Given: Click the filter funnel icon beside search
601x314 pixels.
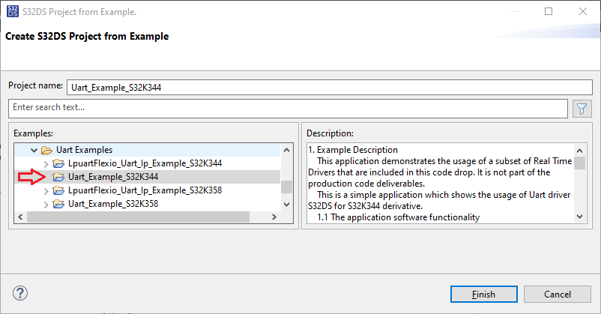Looking at the screenshot, I should click(582, 108).
